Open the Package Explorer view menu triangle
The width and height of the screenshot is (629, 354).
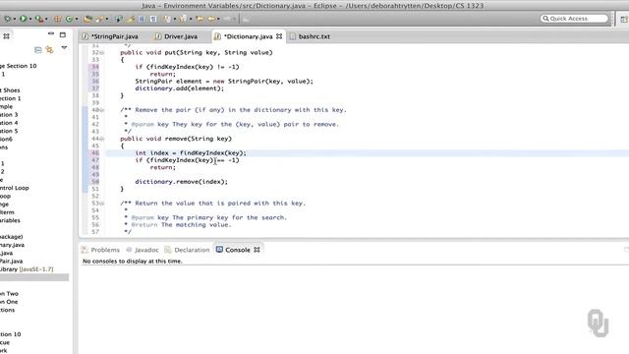click(x=64, y=48)
